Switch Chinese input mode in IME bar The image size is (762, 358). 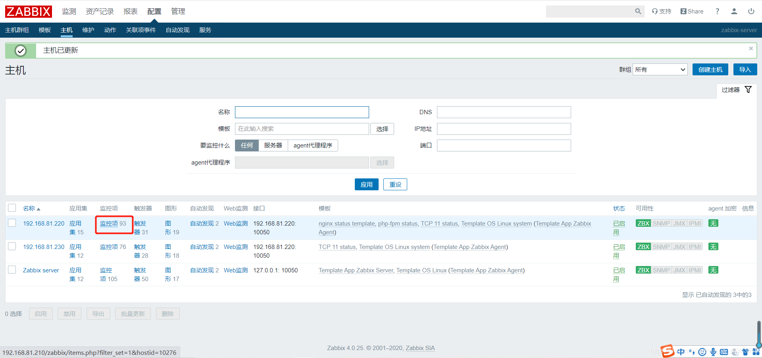681,352
